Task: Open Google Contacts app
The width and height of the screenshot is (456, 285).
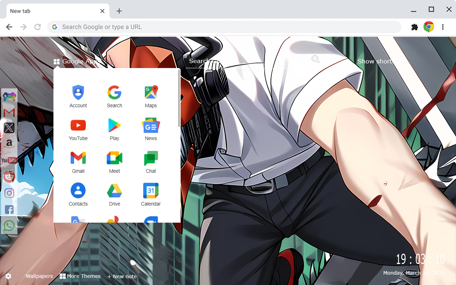Action: pyautogui.click(x=78, y=195)
